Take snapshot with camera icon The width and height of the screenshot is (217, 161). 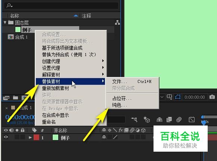tap(212, 97)
